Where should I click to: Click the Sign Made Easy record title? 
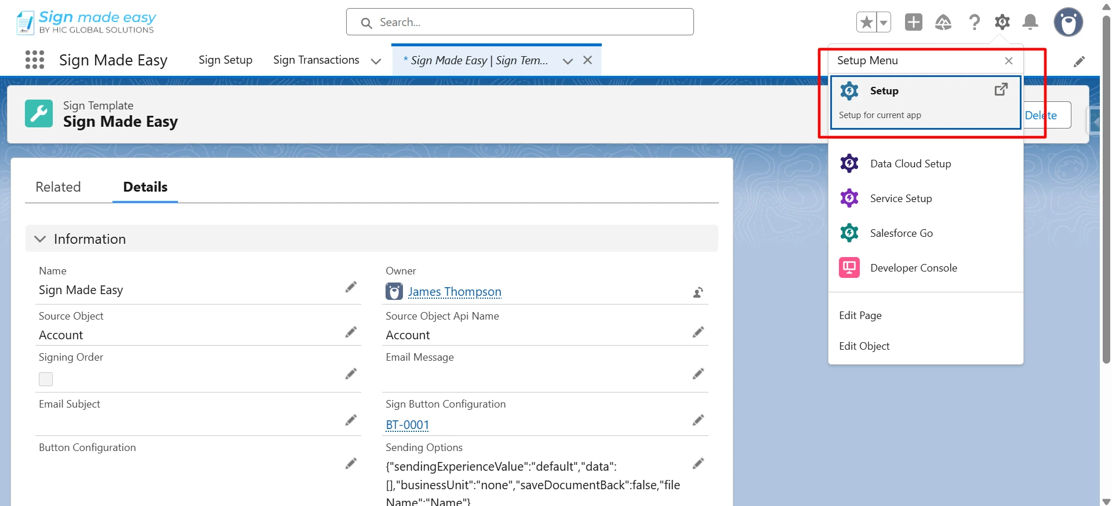coord(121,122)
